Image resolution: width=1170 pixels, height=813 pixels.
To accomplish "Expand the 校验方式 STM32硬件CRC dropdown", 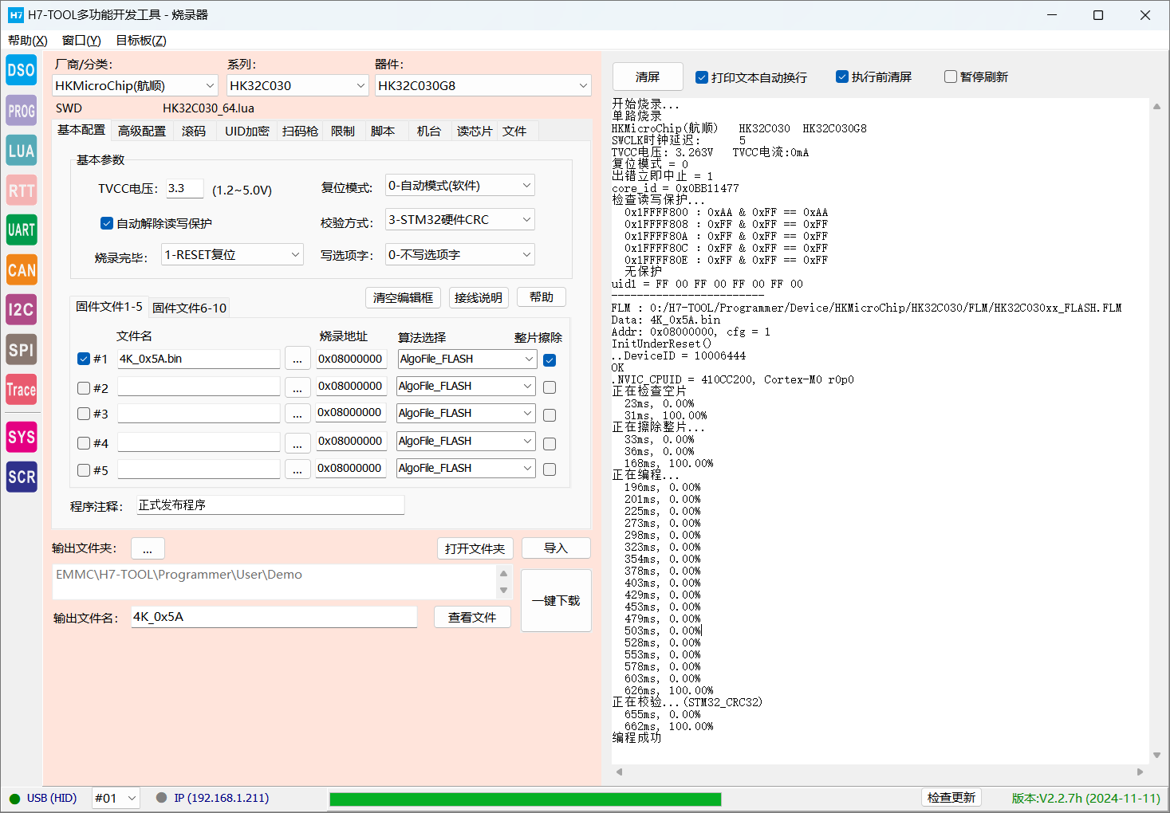I will (x=460, y=219).
